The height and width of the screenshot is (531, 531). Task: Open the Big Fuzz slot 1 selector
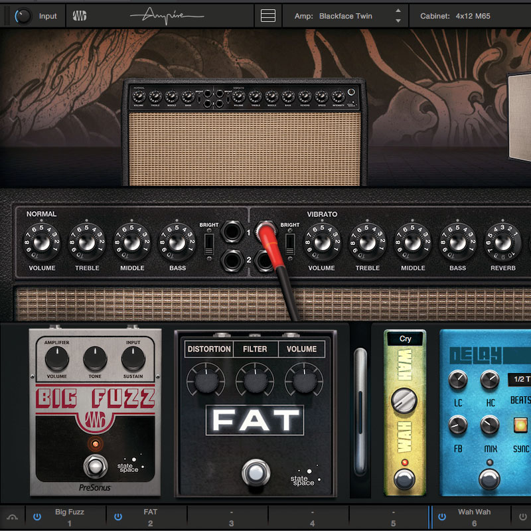coord(70,517)
